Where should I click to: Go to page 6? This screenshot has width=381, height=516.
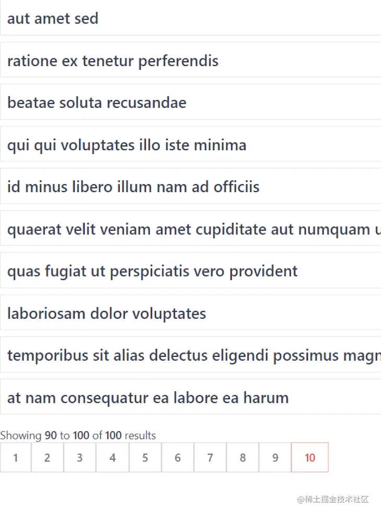[177, 458]
